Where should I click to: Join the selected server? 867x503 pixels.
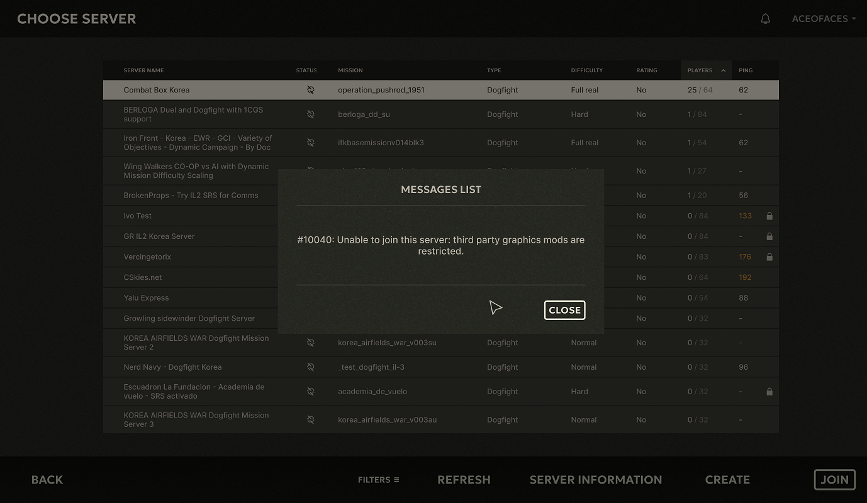click(834, 480)
